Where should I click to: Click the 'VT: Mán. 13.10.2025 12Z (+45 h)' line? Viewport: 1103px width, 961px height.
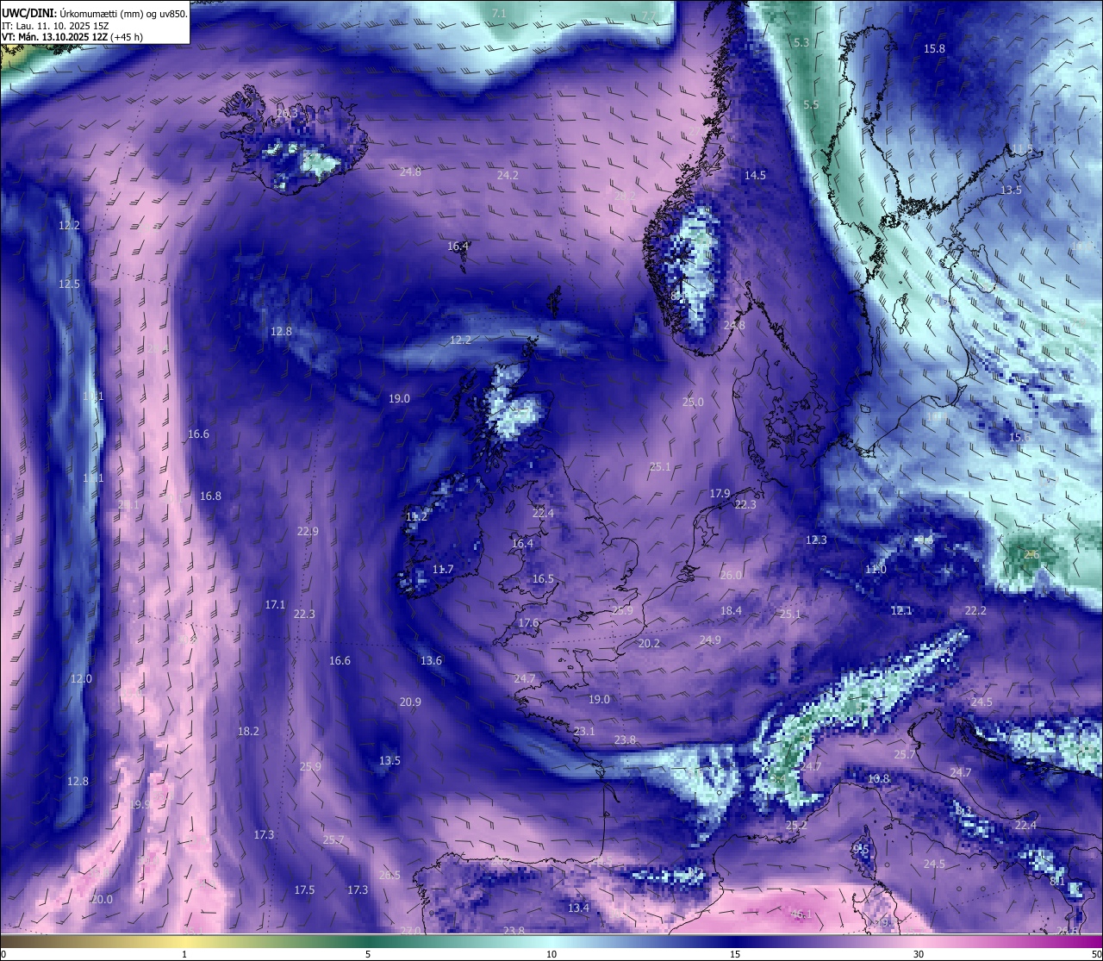(72, 37)
